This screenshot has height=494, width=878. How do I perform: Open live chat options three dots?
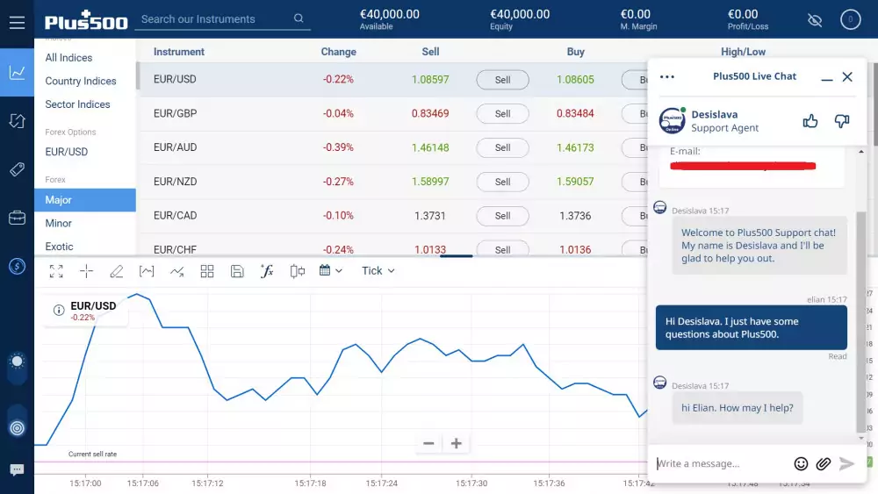tap(667, 76)
